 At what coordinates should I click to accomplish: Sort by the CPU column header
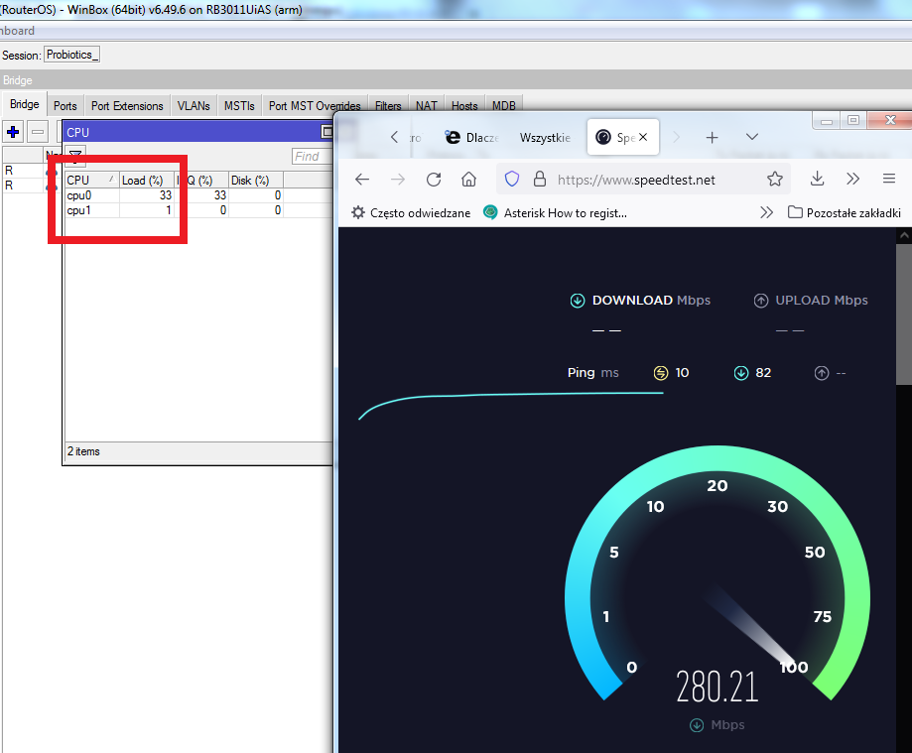91,181
